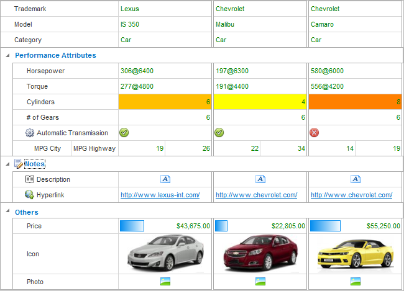Select the Notes category header

pyautogui.click(x=35, y=164)
